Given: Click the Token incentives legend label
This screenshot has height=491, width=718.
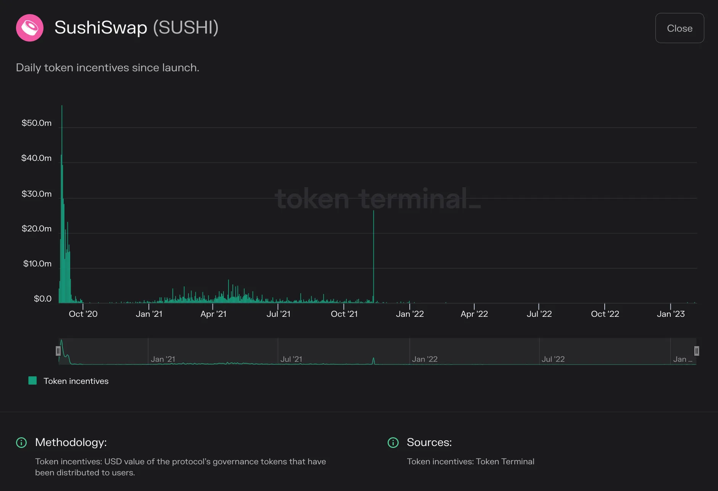Looking at the screenshot, I should pyautogui.click(x=76, y=381).
